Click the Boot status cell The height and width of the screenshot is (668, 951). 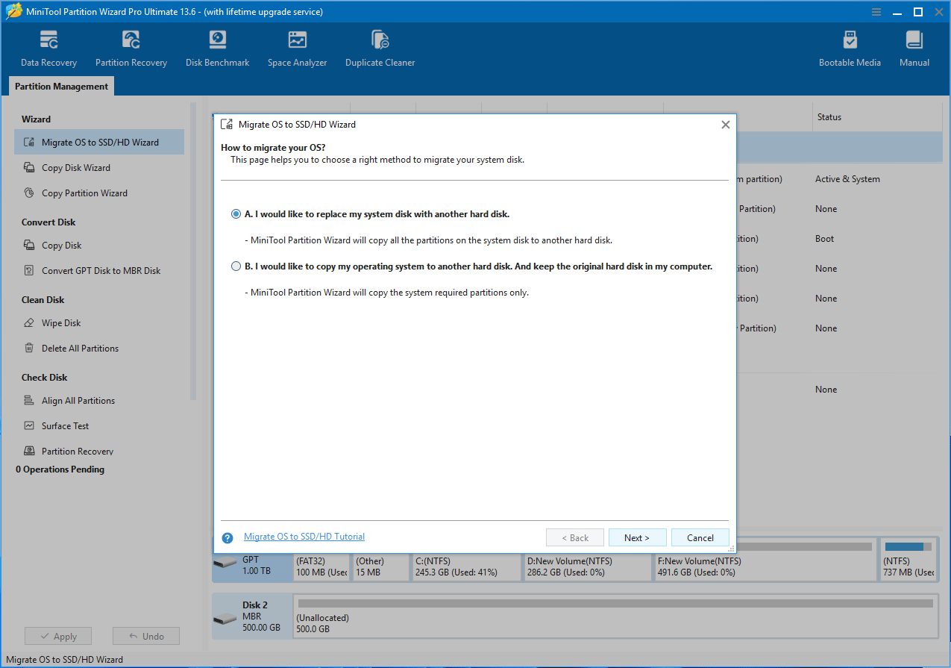coord(825,239)
